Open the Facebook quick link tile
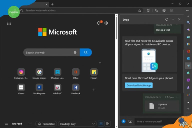 click(76, 89)
